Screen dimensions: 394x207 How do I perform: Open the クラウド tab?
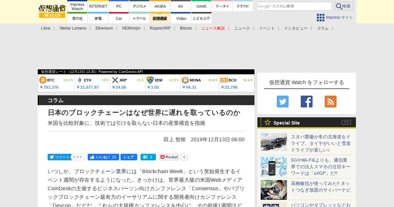pos(243,6)
